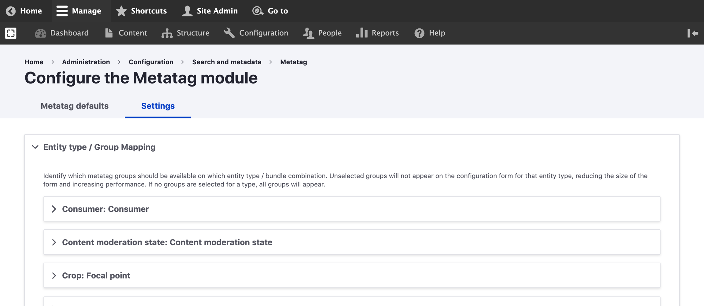This screenshot has width=704, height=306.
Task: Collapse the toolbar with the orientation arrow
Action: [692, 33]
